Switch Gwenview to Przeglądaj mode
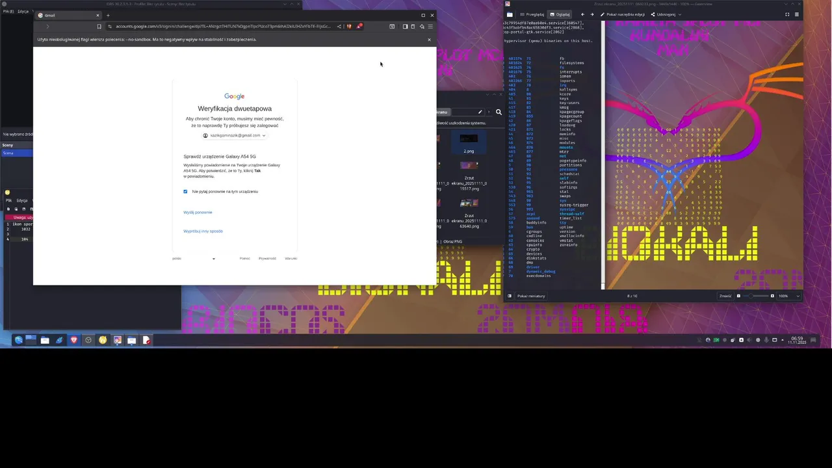Screen dimensions: 832x468 pyautogui.click(x=532, y=14)
